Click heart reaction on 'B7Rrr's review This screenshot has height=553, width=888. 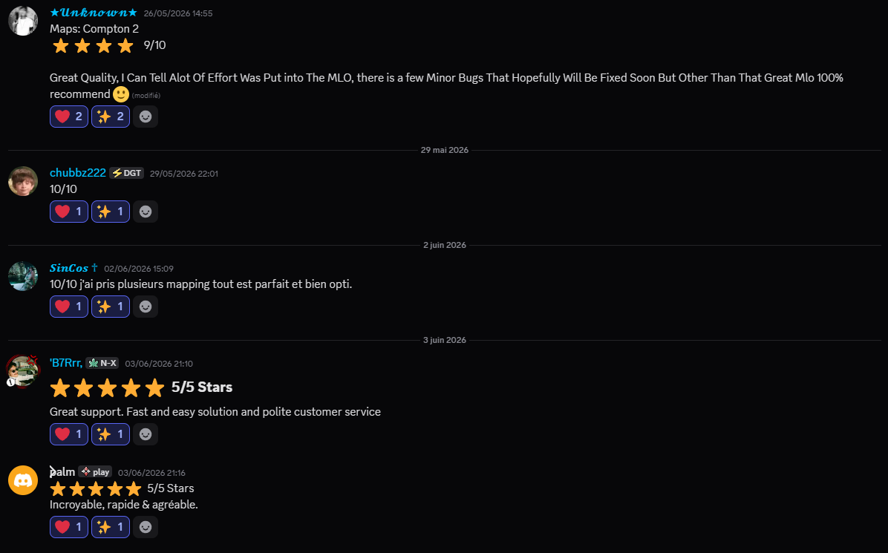click(69, 434)
